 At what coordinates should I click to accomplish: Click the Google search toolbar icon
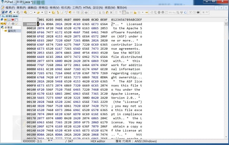pos(185,12)
